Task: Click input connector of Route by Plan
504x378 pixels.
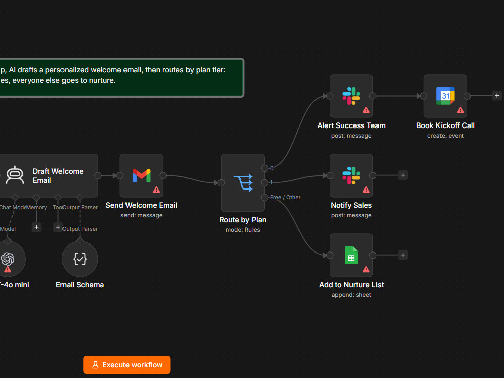Action: point(221,183)
